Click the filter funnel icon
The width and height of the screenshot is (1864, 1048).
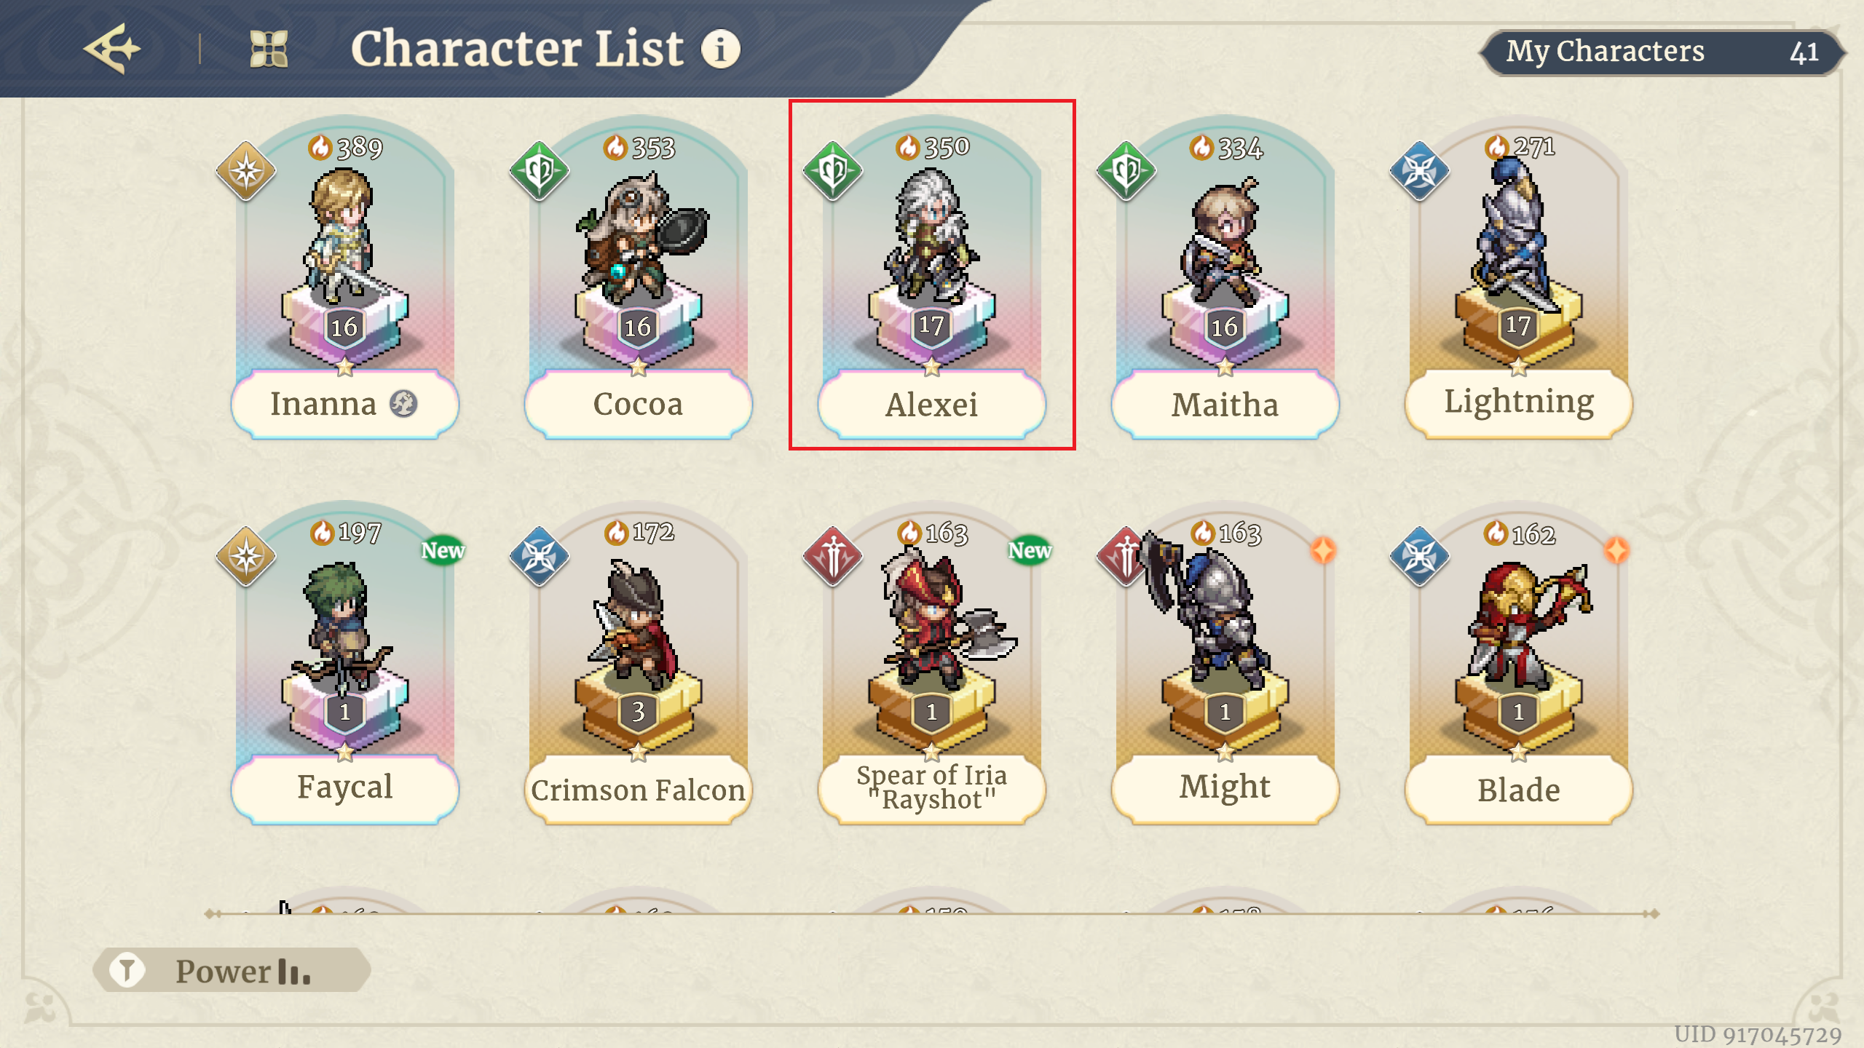(127, 970)
